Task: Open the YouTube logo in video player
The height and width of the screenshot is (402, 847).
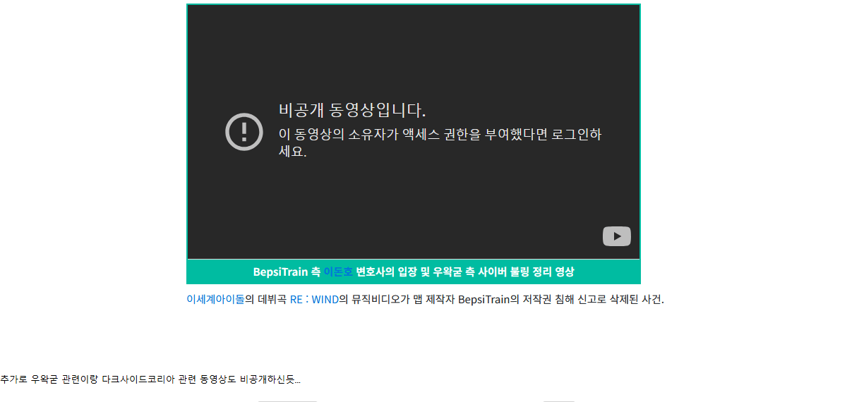Action: point(616,236)
